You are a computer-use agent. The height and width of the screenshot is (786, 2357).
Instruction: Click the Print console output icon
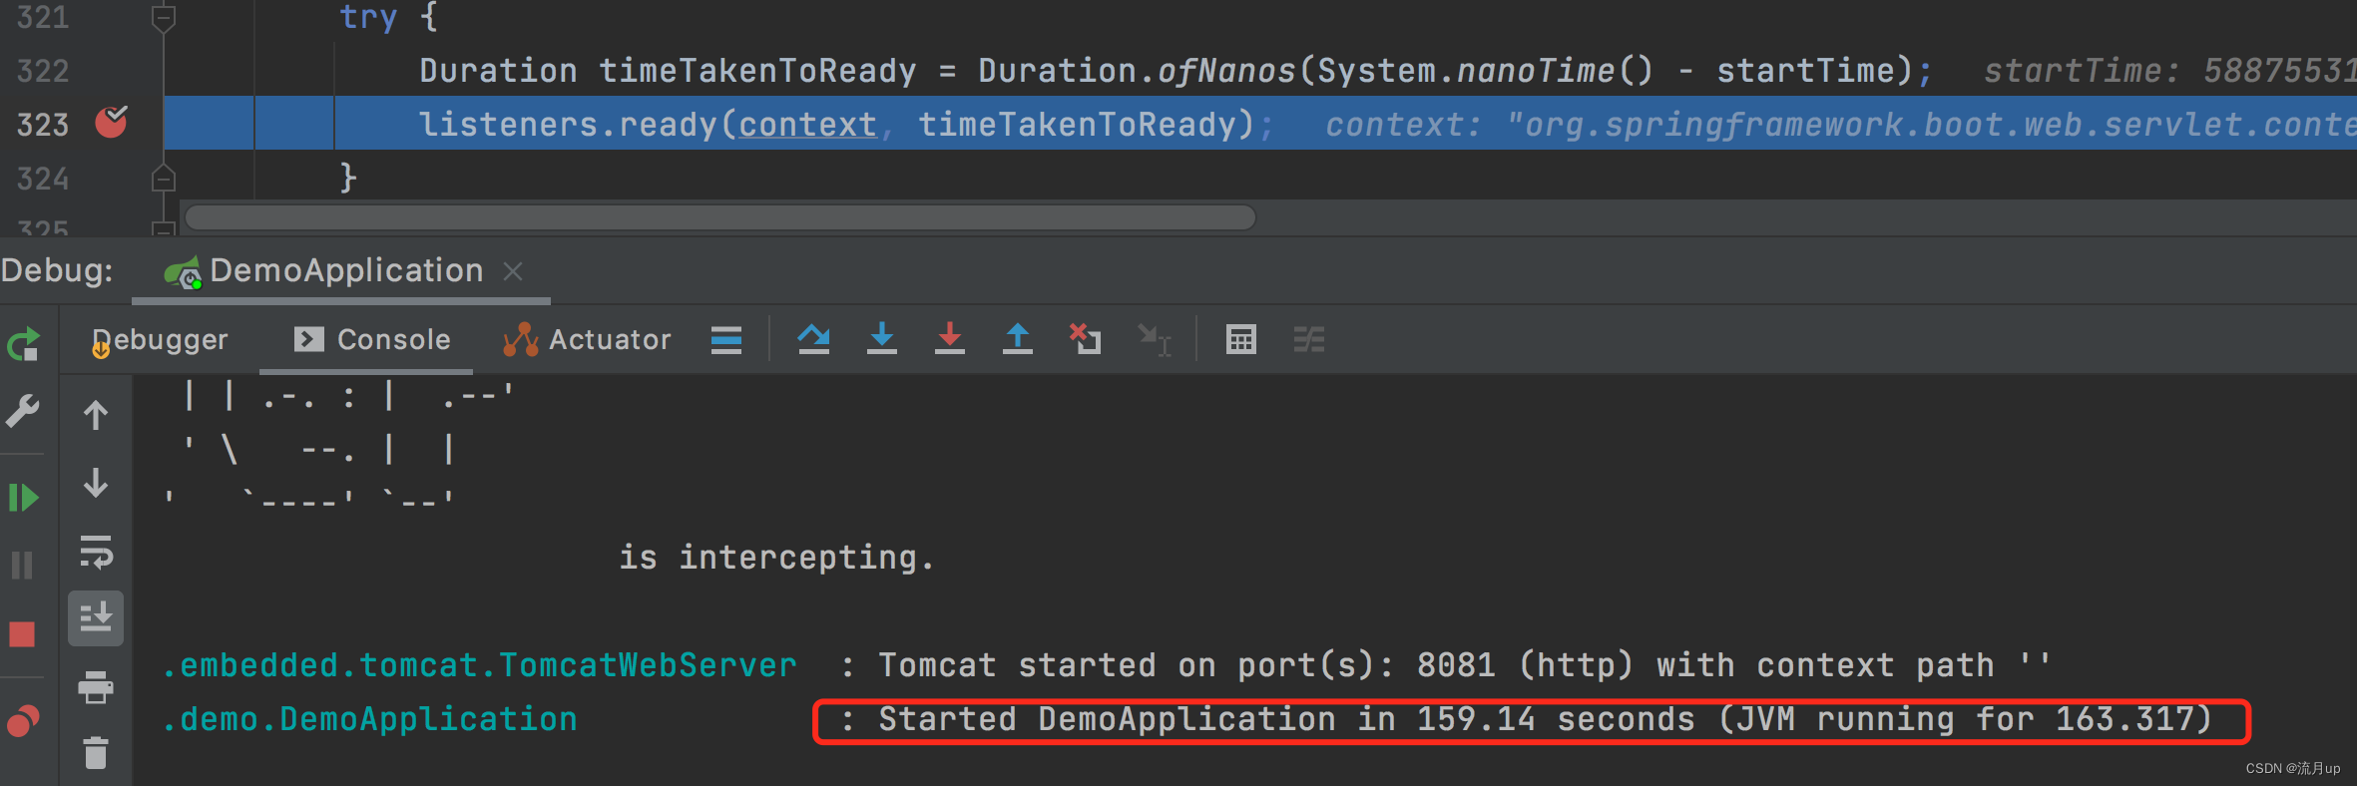point(96,687)
